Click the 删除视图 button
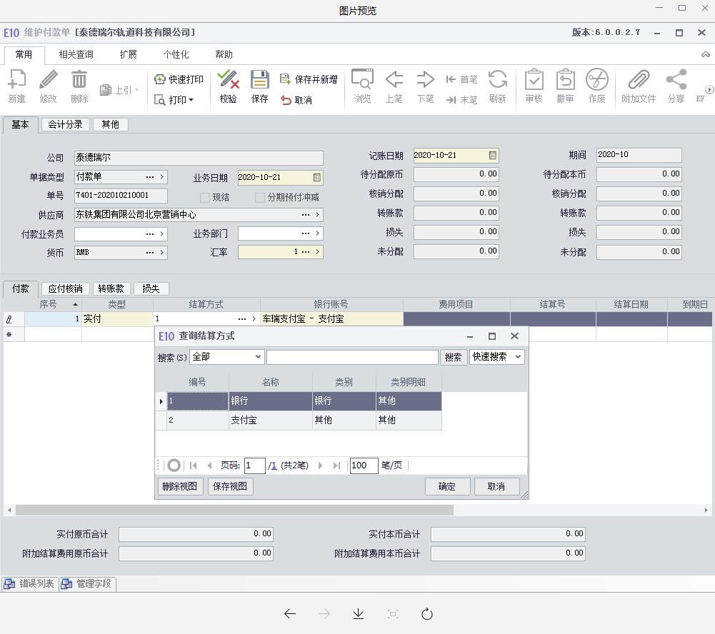 coord(180,486)
